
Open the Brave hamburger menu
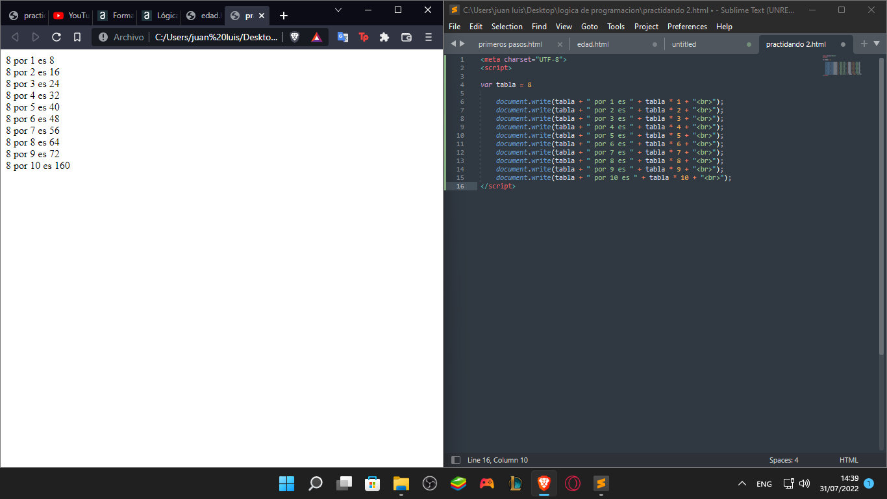coord(429,37)
